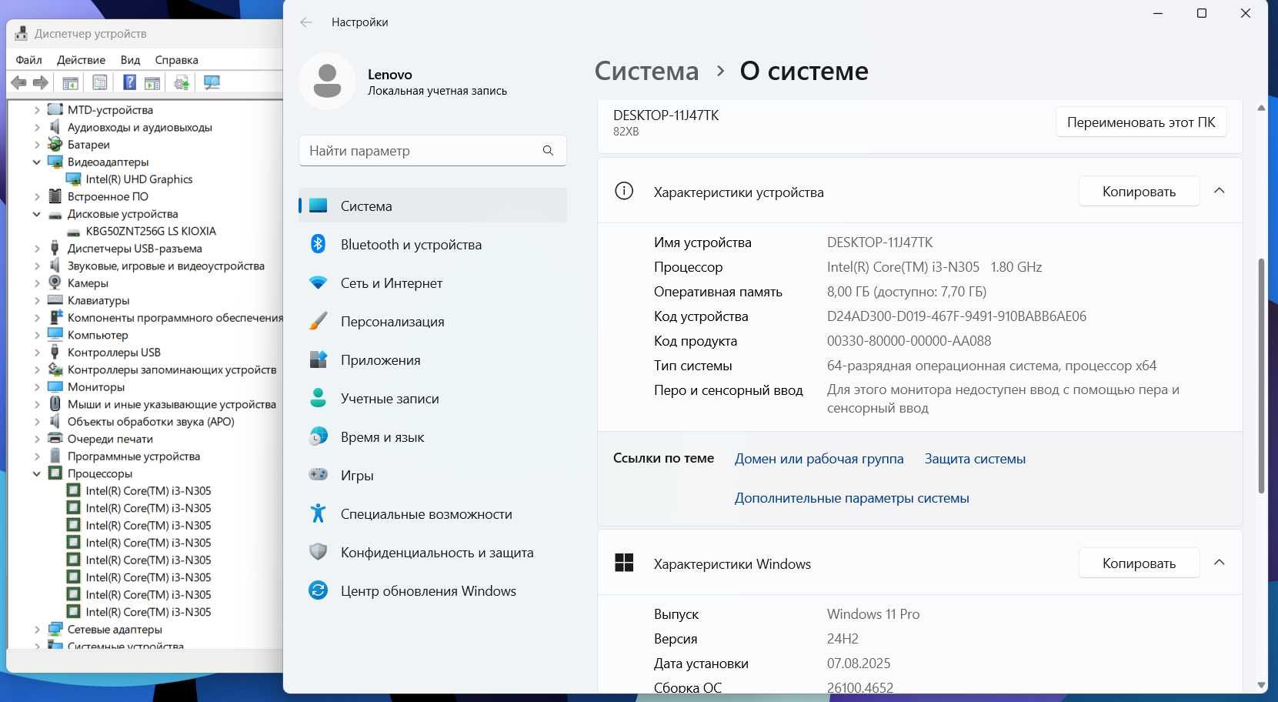Open Время и язык settings section
This screenshot has height=702, width=1278.
(x=432, y=437)
